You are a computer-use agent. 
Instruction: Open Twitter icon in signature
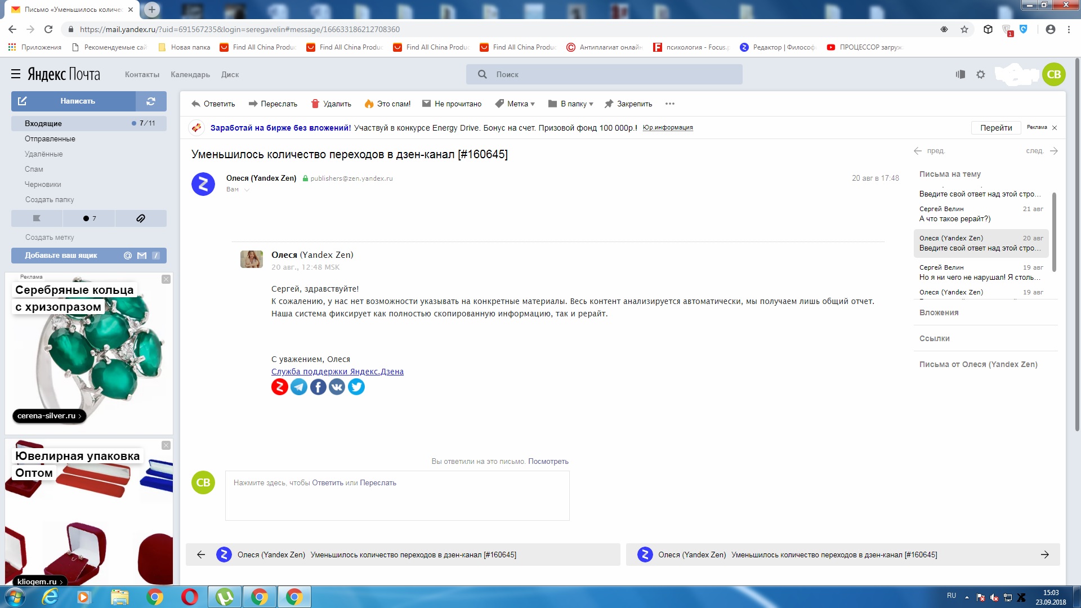[x=356, y=387]
